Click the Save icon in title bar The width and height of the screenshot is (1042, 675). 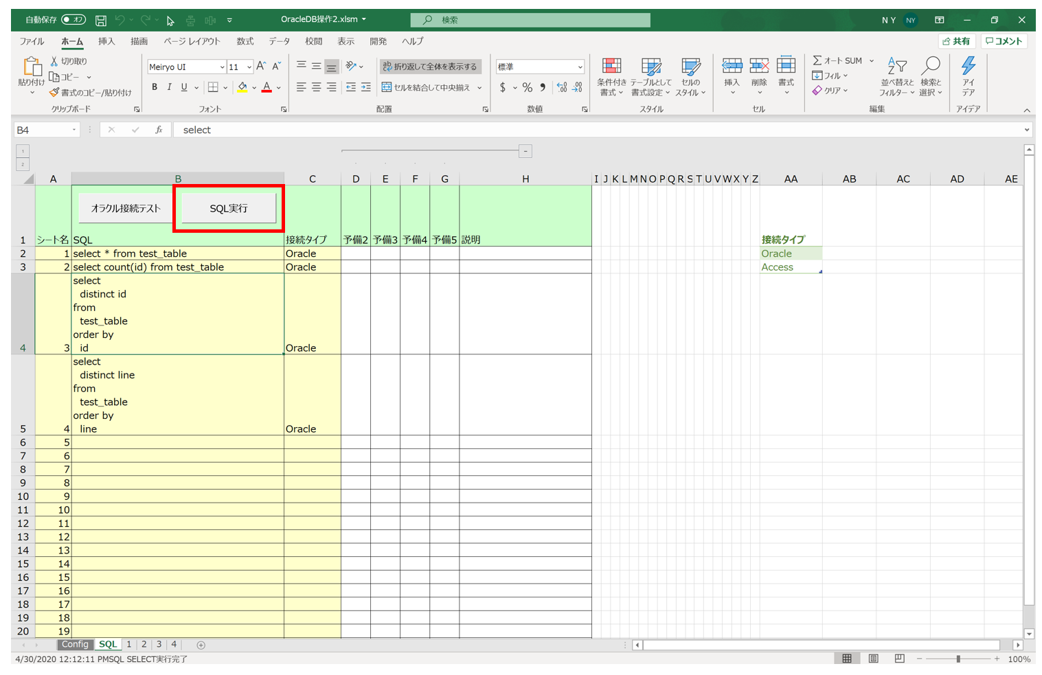[x=100, y=20]
